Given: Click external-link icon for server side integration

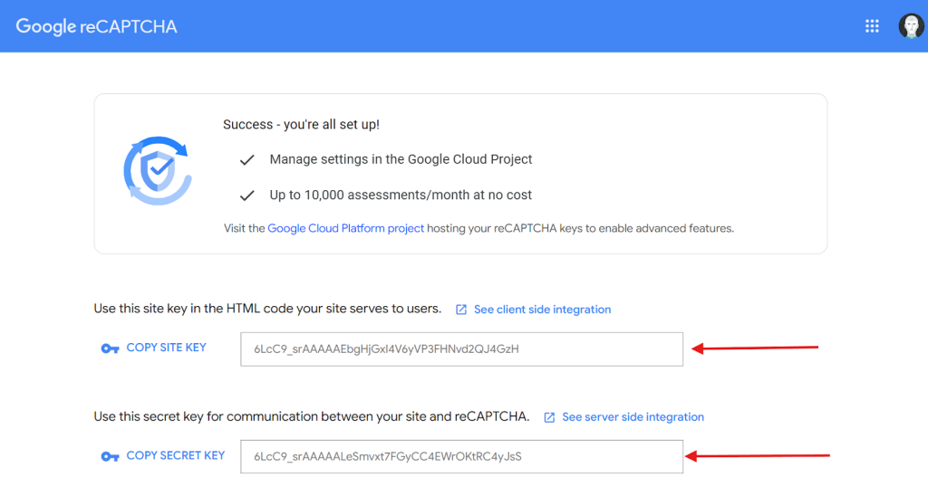Looking at the screenshot, I should click(x=549, y=417).
